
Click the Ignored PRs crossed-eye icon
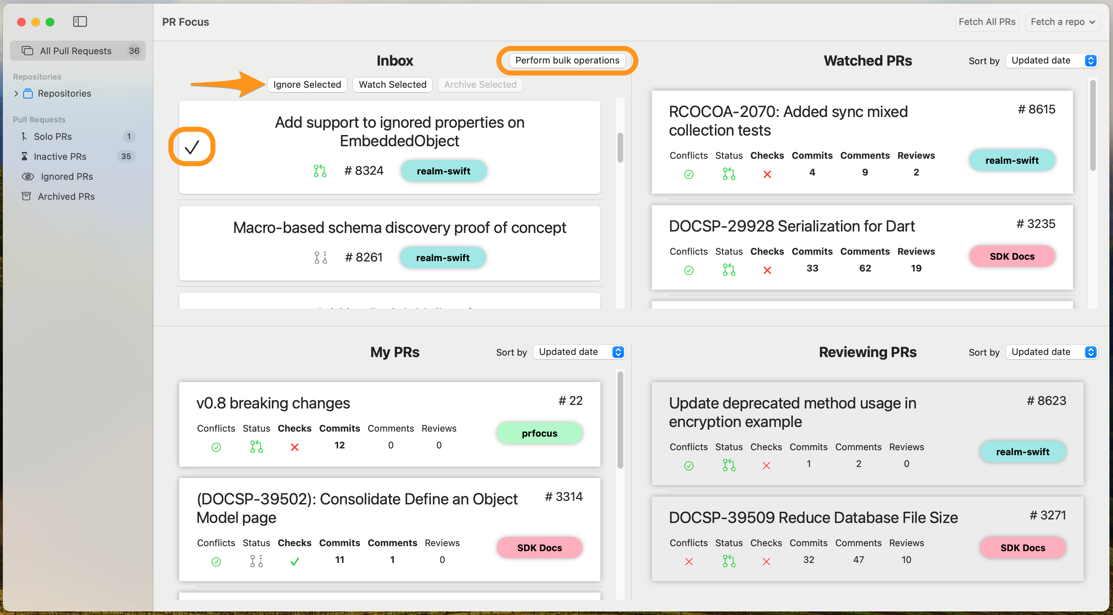point(27,176)
